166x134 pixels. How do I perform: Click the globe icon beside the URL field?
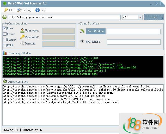click(x=4, y=17)
